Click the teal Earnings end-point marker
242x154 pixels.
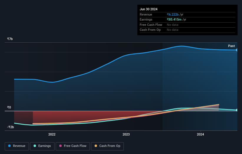[237, 110]
